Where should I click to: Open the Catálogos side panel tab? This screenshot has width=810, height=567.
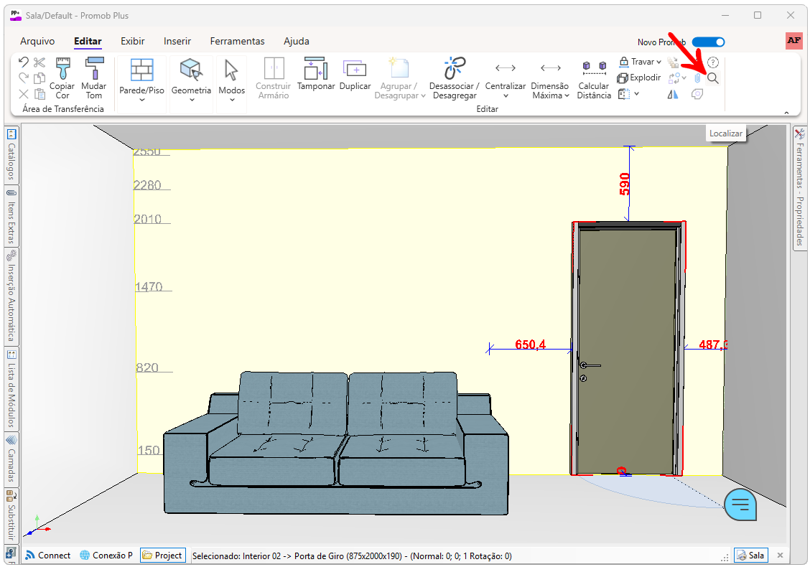coord(11,155)
